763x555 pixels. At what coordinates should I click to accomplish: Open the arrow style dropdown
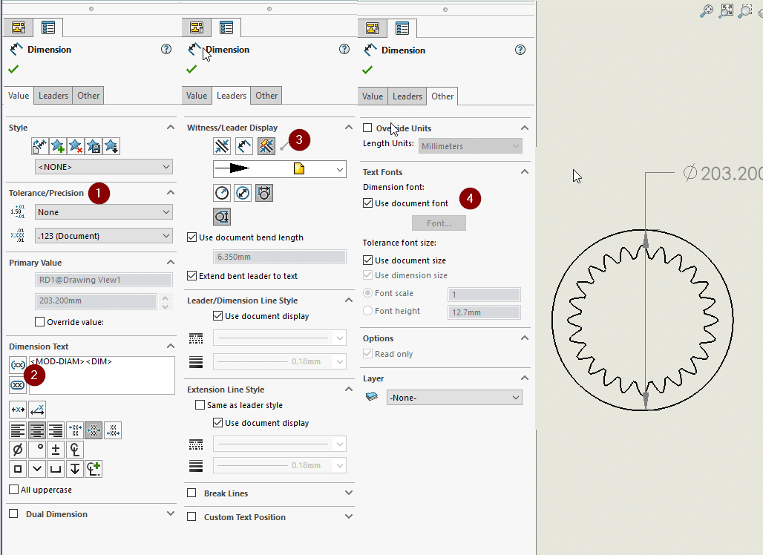click(279, 169)
